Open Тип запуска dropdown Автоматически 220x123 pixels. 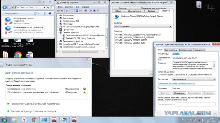[194, 79]
